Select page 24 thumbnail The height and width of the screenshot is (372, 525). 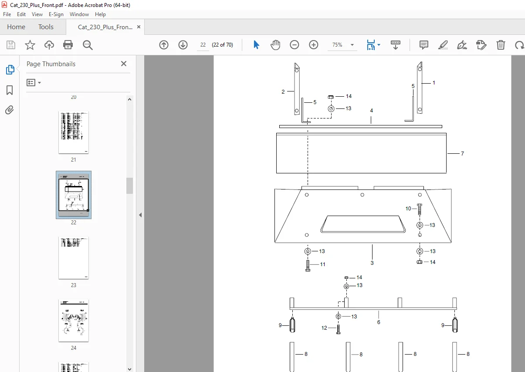74,321
